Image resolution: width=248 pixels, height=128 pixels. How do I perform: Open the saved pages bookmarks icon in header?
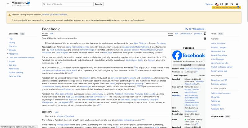227,4
